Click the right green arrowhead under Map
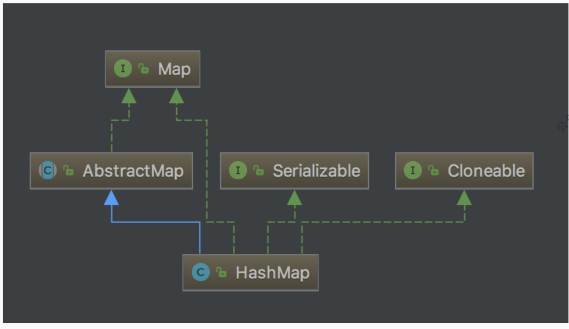The width and height of the screenshot is (569, 329). click(x=176, y=96)
